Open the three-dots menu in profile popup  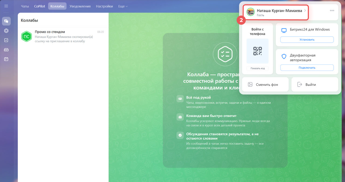[x=332, y=10]
